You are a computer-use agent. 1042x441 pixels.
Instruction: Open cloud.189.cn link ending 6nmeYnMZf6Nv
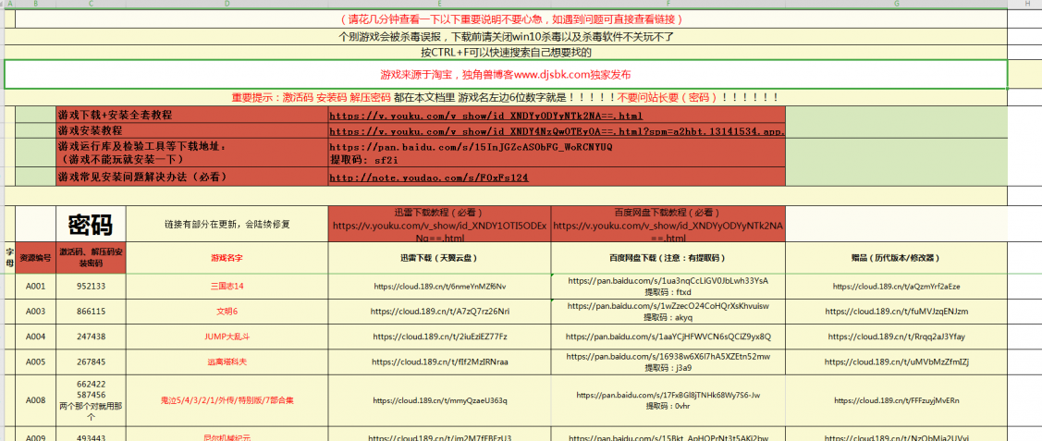click(439, 287)
